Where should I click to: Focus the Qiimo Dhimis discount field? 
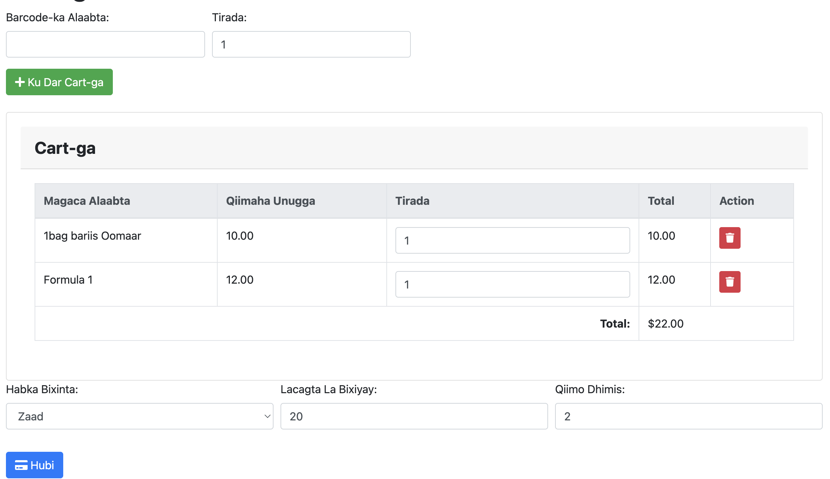689,416
